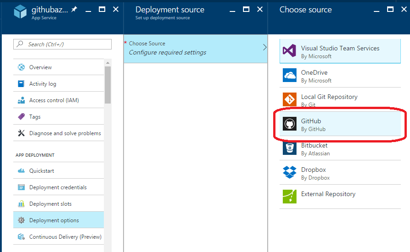Click the Dropbox logo icon
410x252 pixels.
pyautogui.click(x=290, y=172)
